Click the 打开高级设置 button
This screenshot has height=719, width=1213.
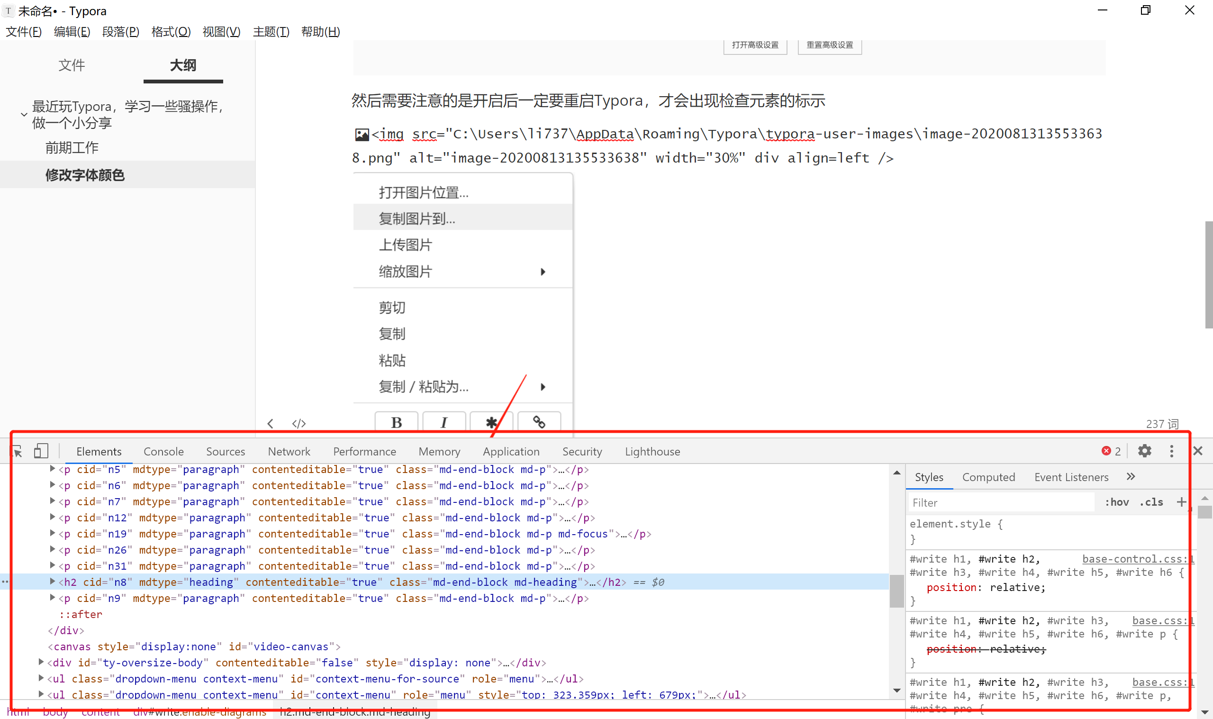(755, 45)
